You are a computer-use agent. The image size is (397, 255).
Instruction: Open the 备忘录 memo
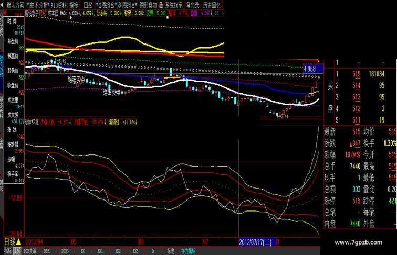[x=193, y=5]
